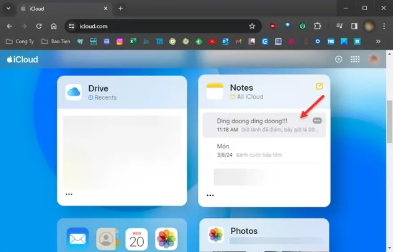Click the page vertical scrollbar

[389, 122]
